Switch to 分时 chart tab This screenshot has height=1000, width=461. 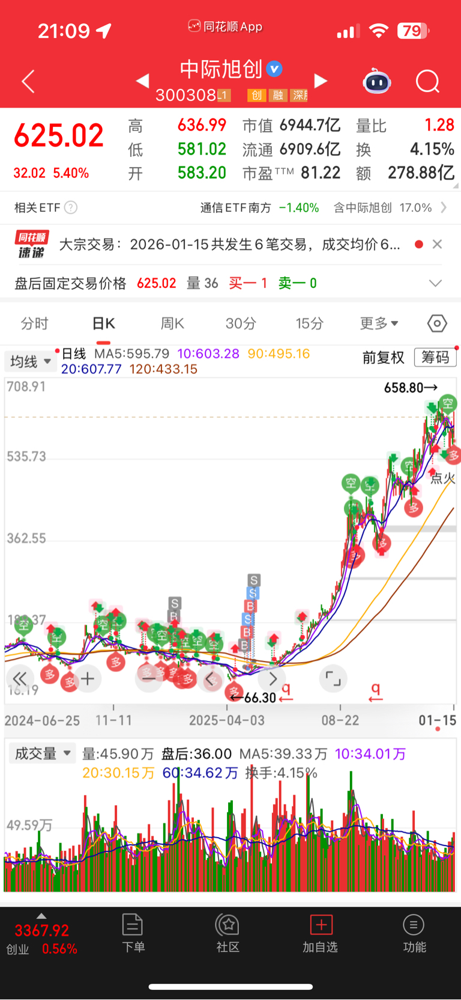point(34,324)
